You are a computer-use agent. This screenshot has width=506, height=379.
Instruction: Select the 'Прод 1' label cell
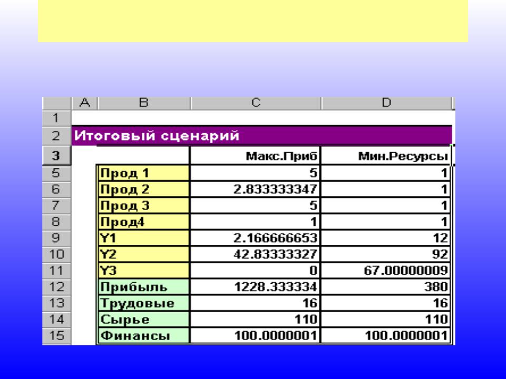click(x=143, y=173)
